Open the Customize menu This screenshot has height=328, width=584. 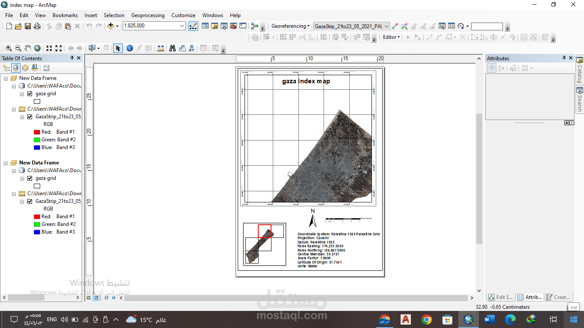point(183,15)
